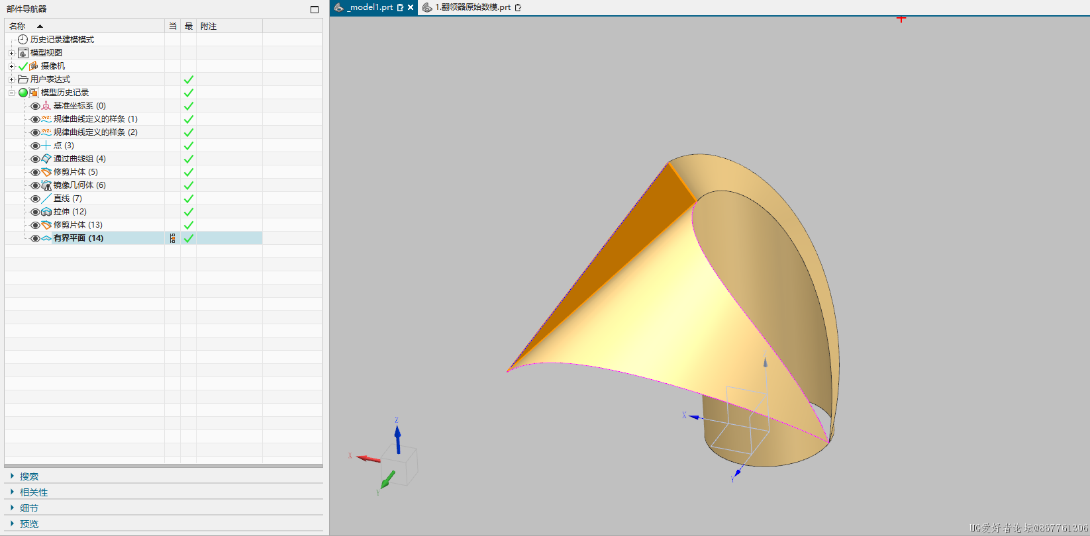Viewport: 1090px width, 536px height.
Task: Click the 镜像几何体 (6) mirror icon
Action: [x=46, y=185]
